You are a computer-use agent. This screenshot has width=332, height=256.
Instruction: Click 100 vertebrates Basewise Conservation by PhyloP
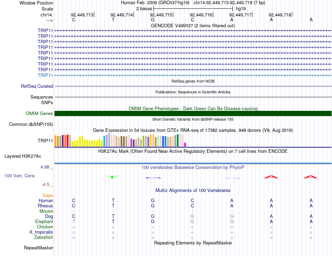pos(193,168)
